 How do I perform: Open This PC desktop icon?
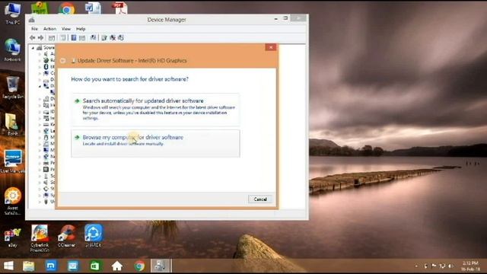[13, 14]
